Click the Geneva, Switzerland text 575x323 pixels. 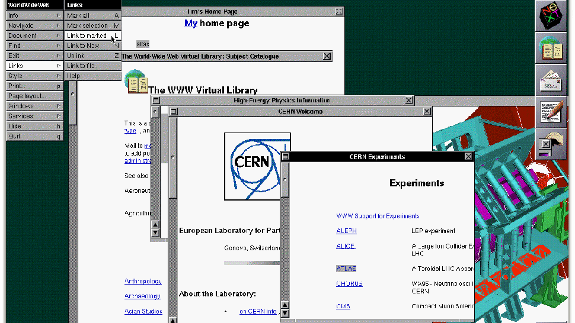pos(252,248)
